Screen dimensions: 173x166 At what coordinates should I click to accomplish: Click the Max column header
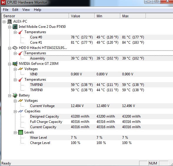coord(133,16)
